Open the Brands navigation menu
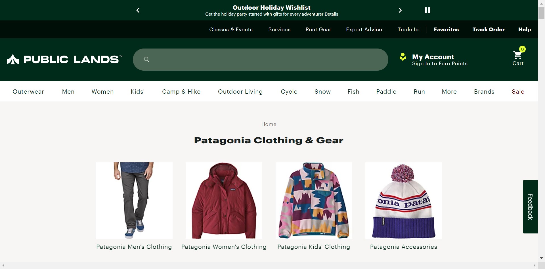The width and height of the screenshot is (545, 269). coord(484,92)
